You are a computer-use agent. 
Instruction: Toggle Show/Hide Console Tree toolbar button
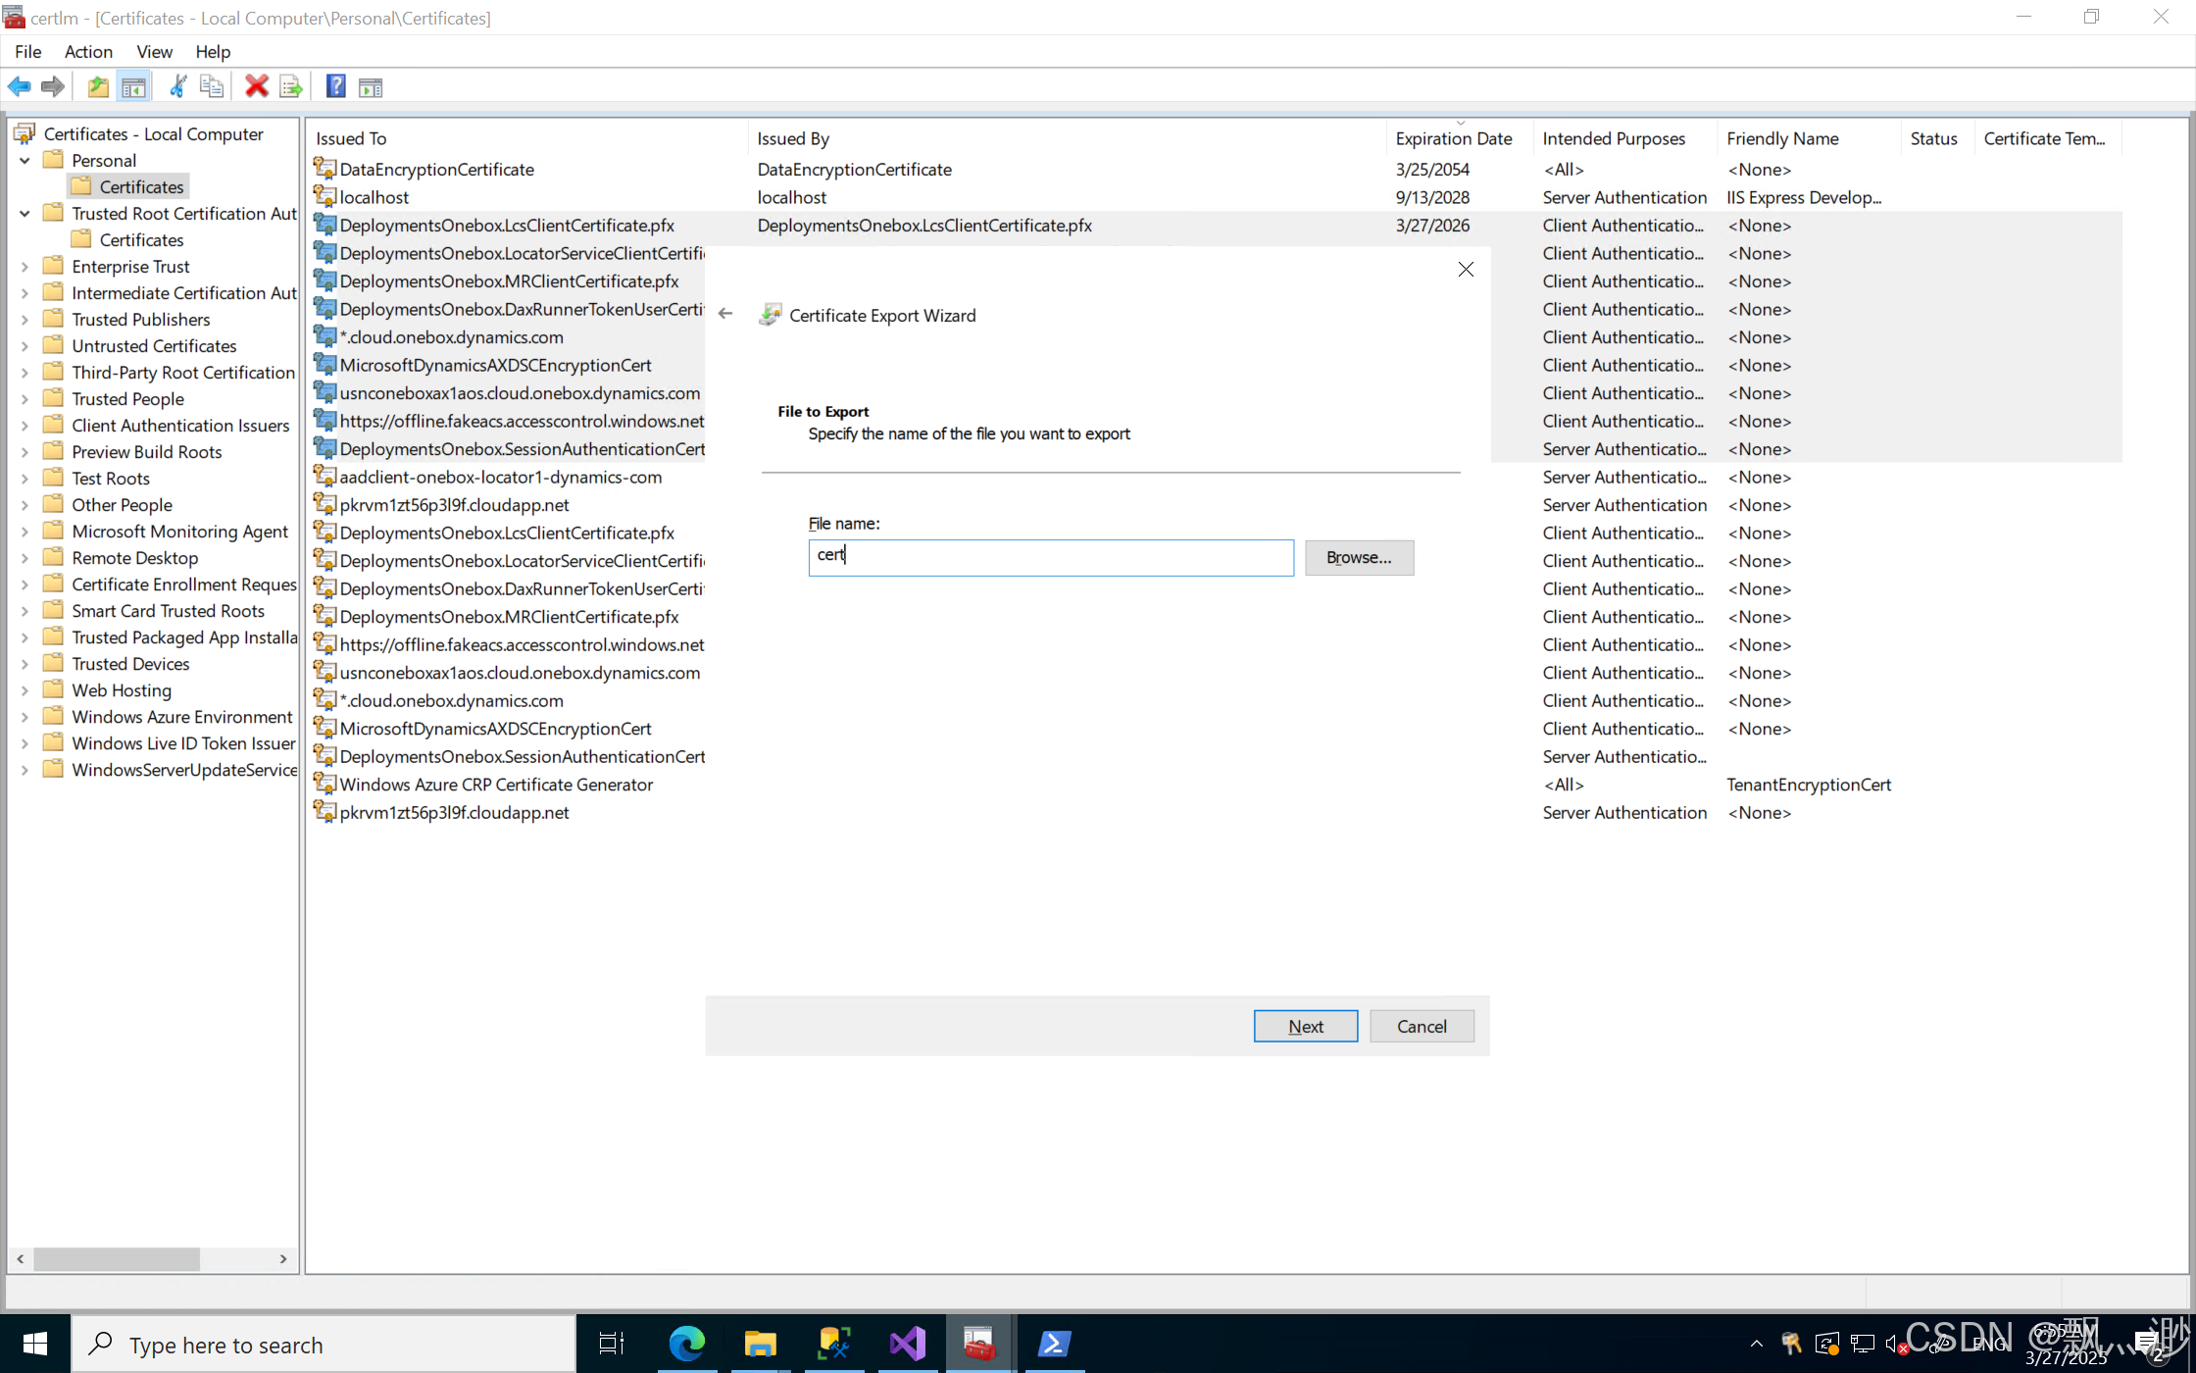click(134, 87)
